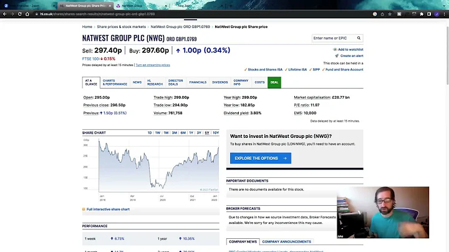The image size is (449, 252).
Task: Set share chart range to 1Y
Action: click(x=191, y=133)
